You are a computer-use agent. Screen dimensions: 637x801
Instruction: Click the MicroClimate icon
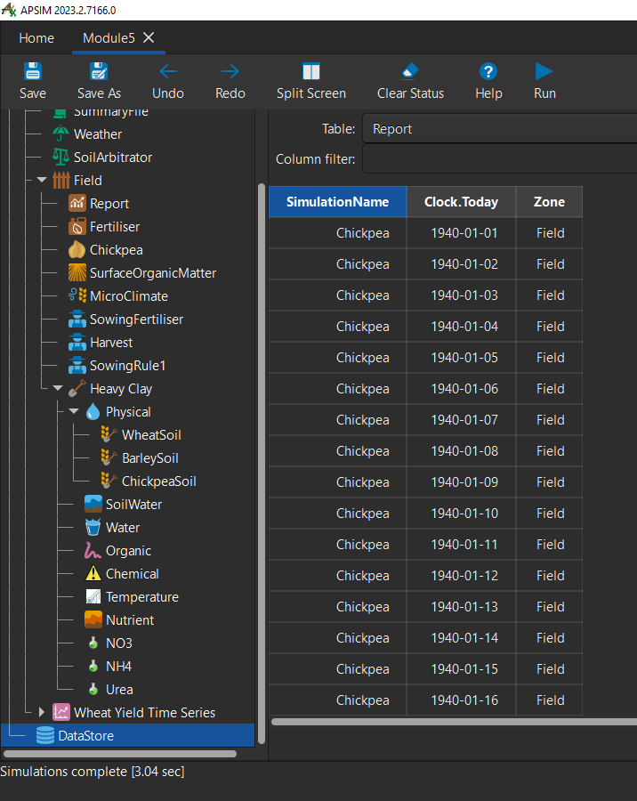pyautogui.click(x=77, y=295)
